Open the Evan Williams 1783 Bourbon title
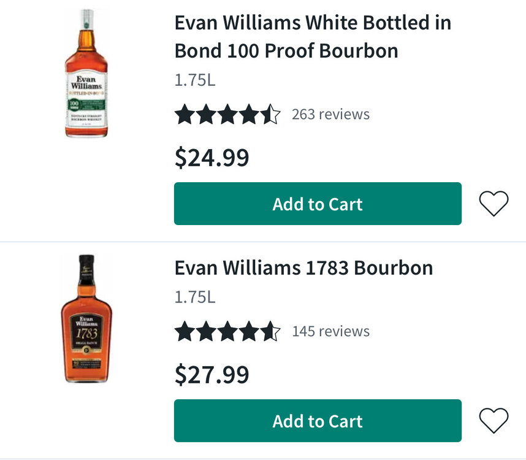Image resolution: width=526 pixels, height=460 pixels. [x=304, y=268]
